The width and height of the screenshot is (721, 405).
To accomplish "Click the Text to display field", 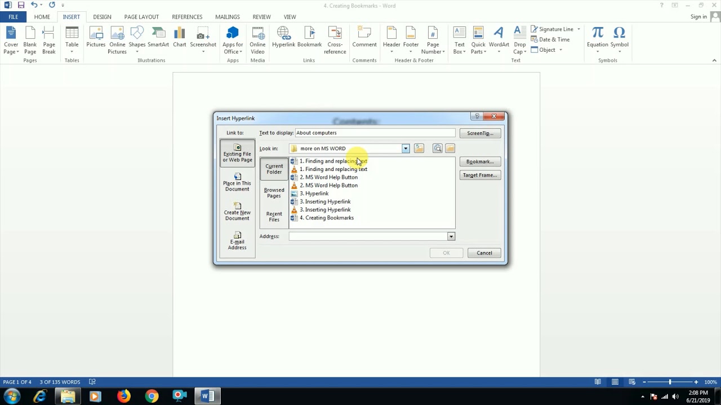I will click(x=375, y=133).
